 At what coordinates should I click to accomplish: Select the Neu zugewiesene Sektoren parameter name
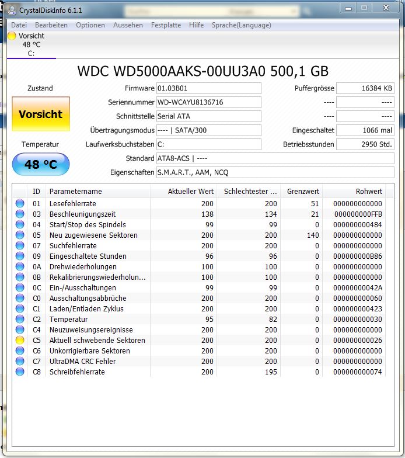(x=93, y=235)
